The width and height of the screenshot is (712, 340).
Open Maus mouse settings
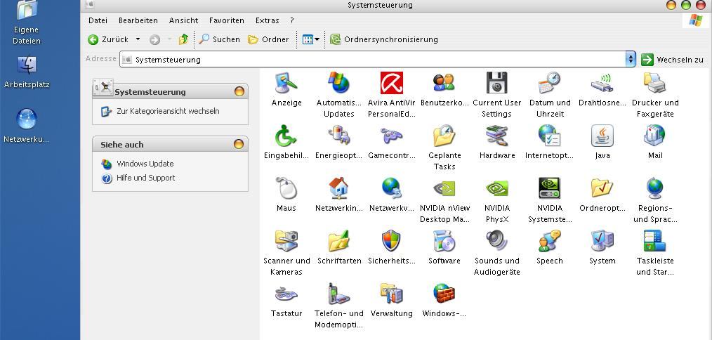286,189
